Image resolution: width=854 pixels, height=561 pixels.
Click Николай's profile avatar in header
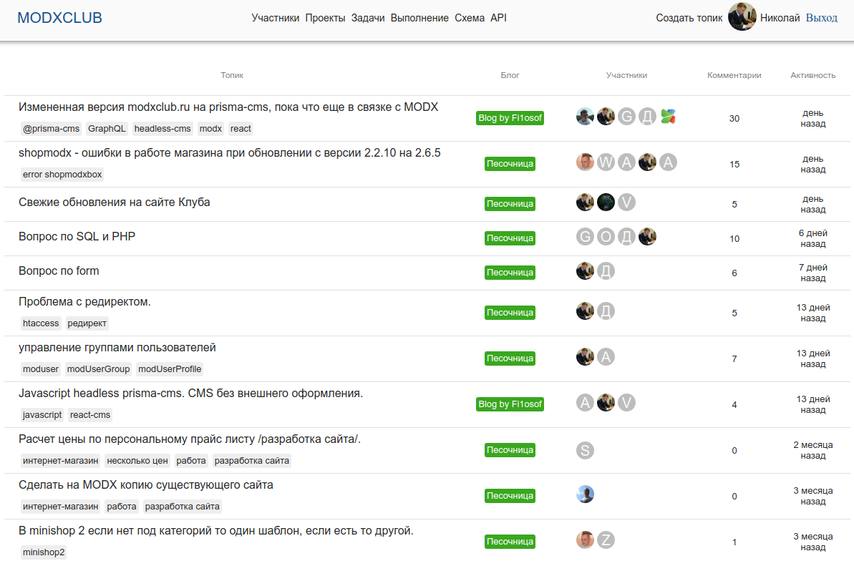pos(742,17)
